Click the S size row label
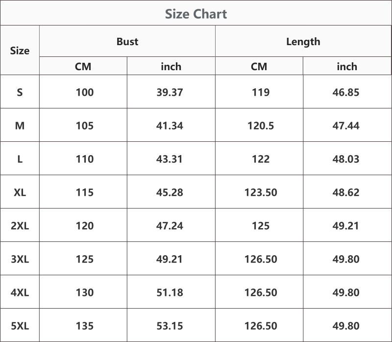 coord(20,92)
